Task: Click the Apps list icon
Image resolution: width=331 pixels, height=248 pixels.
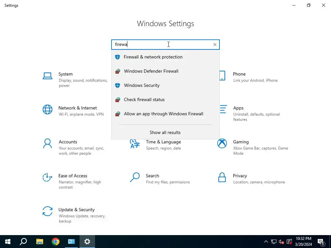Action: 223,109
